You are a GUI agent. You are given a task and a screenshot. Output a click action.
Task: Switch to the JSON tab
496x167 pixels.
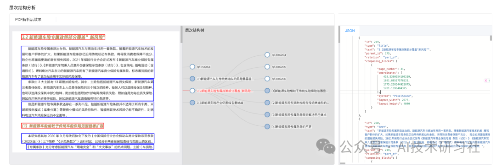[x=350, y=31]
